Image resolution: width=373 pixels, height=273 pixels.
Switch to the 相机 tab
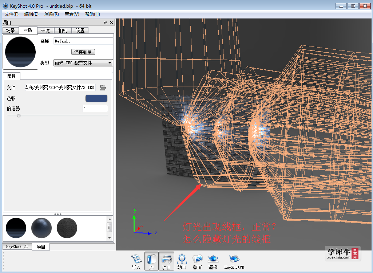point(63,30)
